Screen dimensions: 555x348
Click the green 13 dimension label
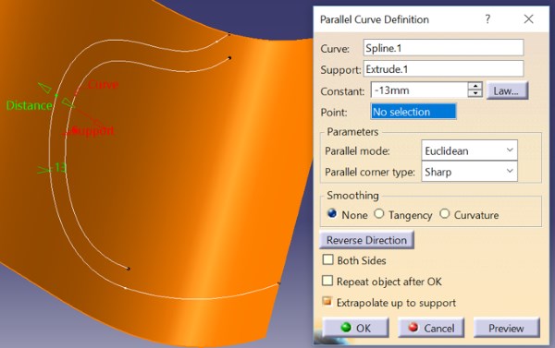[x=60, y=167]
